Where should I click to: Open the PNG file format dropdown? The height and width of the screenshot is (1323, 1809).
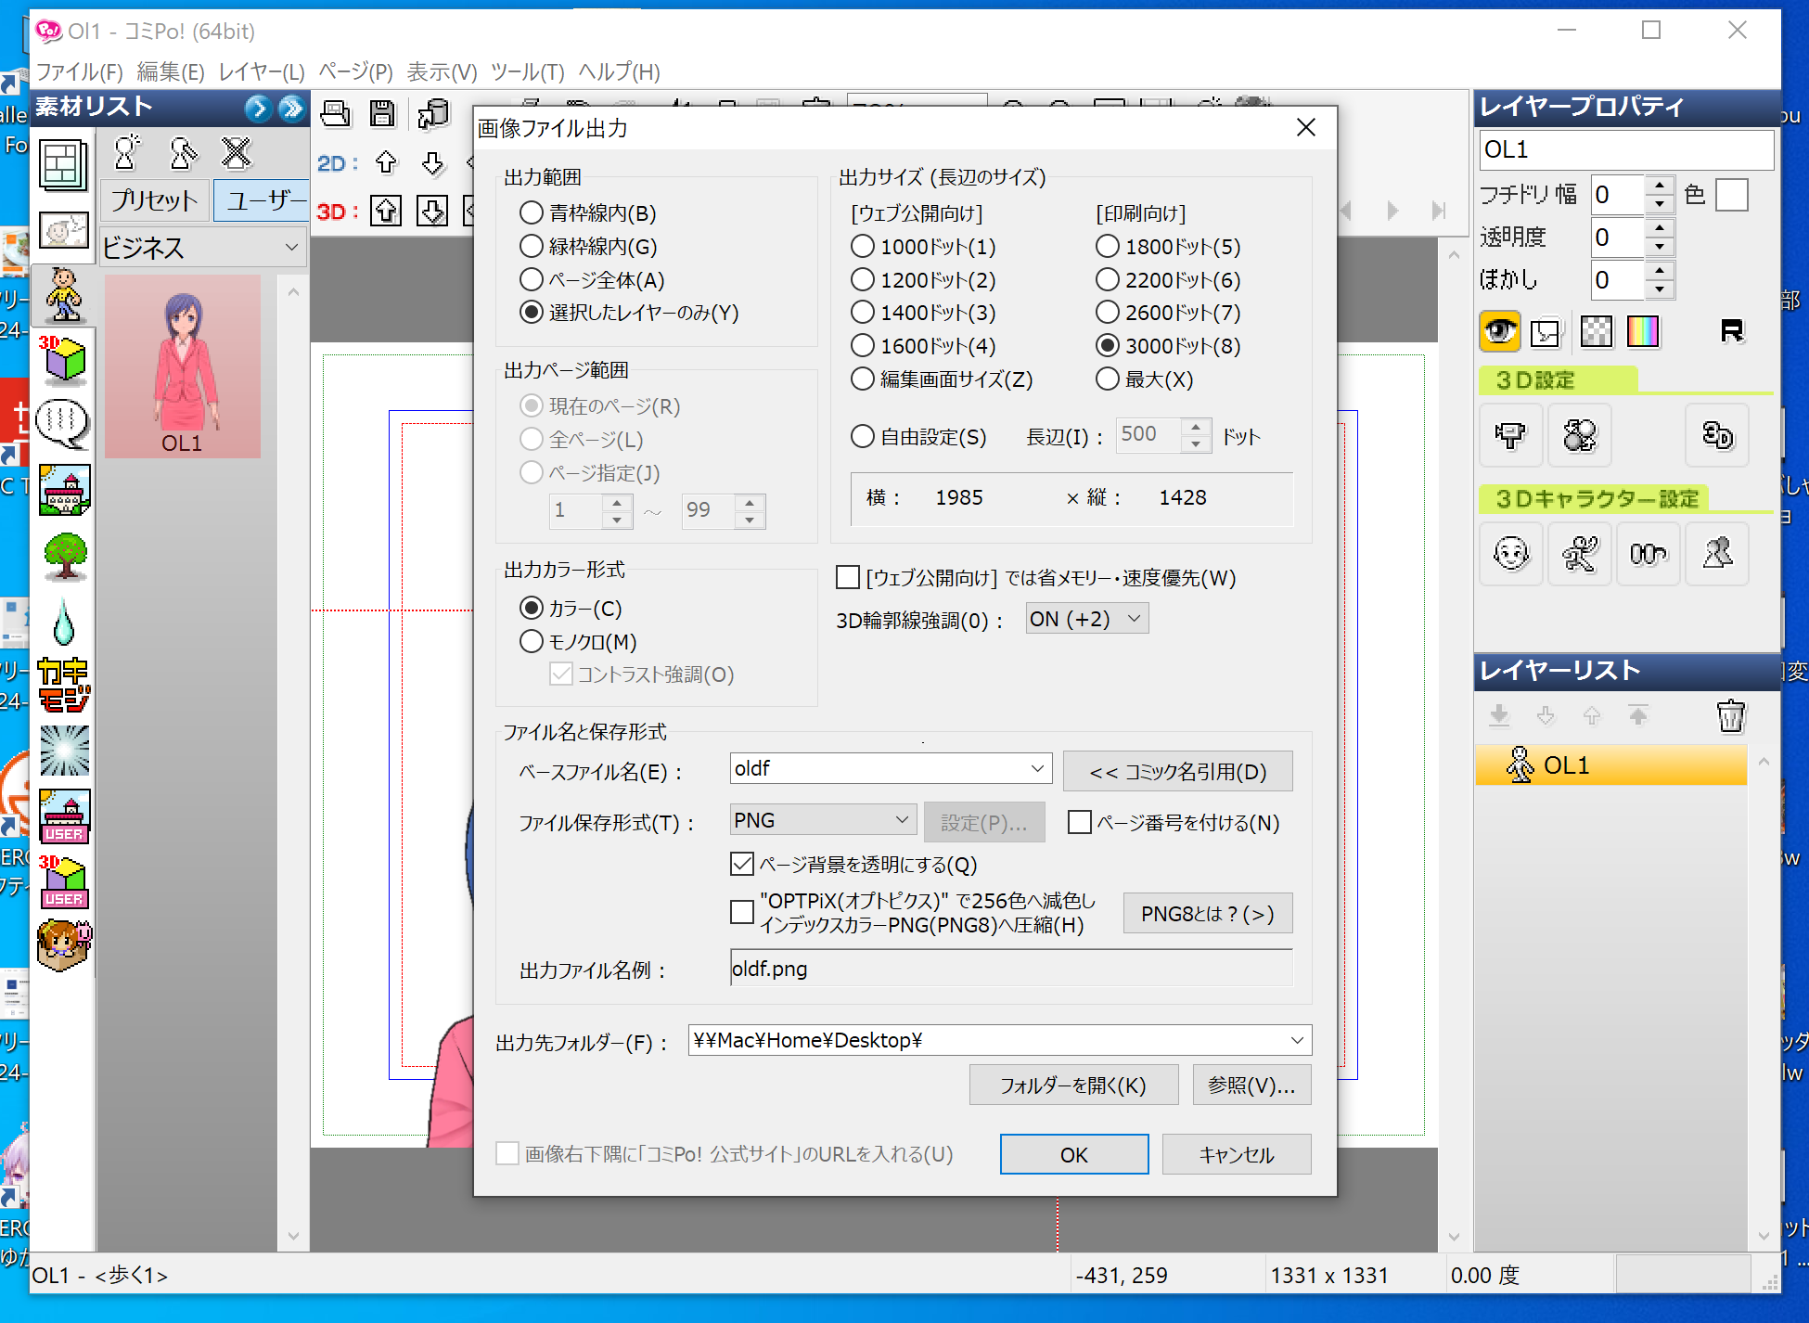pyautogui.click(x=822, y=820)
